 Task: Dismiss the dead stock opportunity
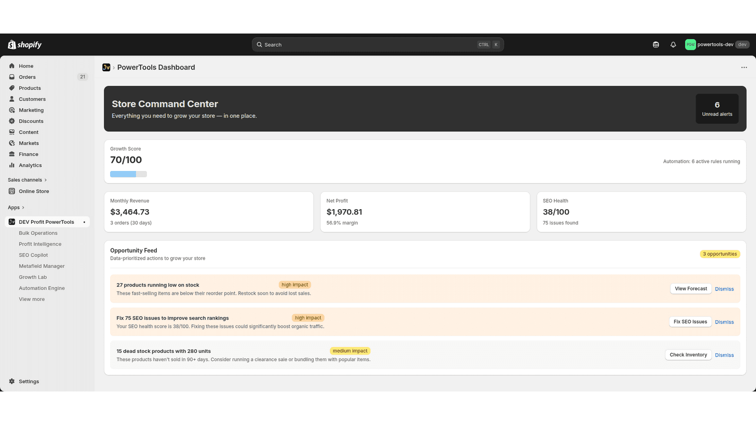(724, 355)
